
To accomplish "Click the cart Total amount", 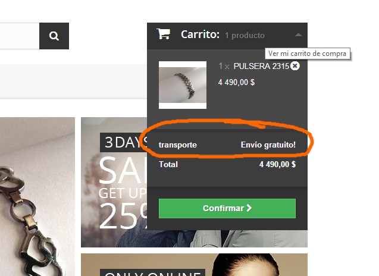I will (x=277, y=164).
